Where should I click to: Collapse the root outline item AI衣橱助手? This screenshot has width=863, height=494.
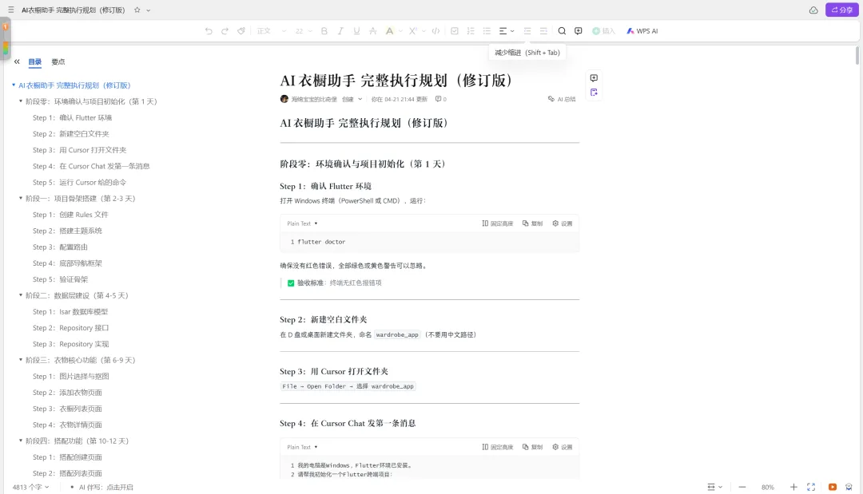coord(14,85)
